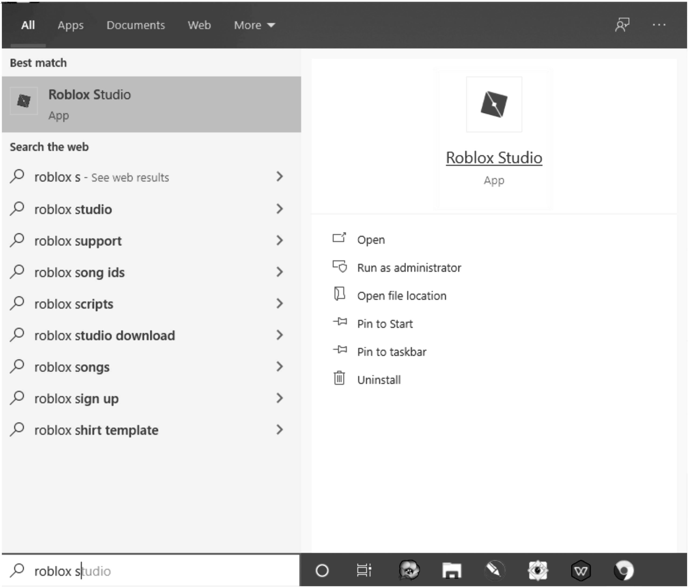The height and width of the screenshot is (588, 689).
Task: Open Task View on the taskbar
Action: 364,571
